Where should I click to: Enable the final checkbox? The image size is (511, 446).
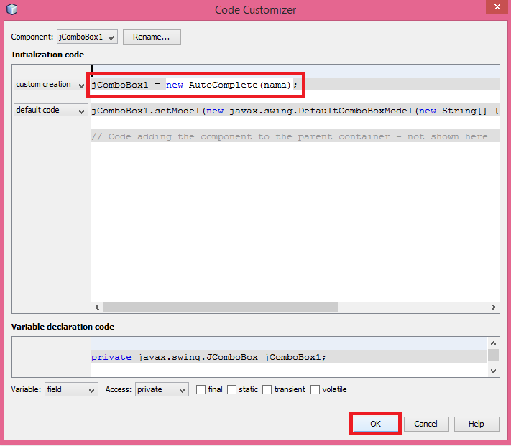201,390
